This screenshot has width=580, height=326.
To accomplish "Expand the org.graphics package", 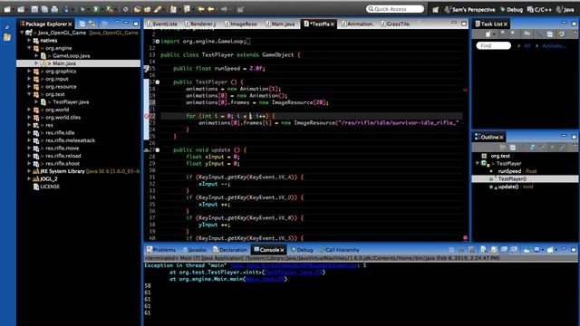I will (29, 71).
